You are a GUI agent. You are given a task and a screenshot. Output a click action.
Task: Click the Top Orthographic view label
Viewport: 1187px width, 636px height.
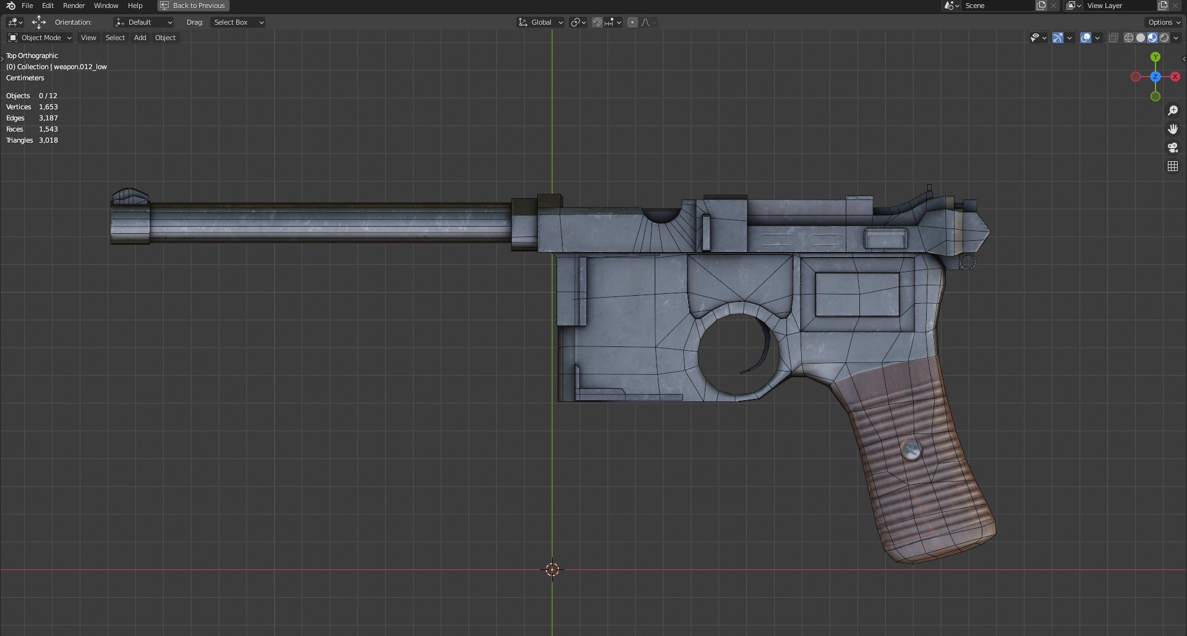[x=32, y=56]
